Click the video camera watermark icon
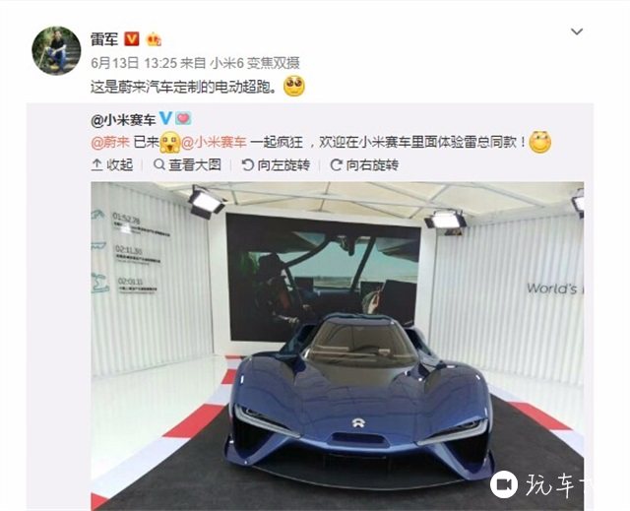This screenshot has height=511, width=630. pos(503,484)
